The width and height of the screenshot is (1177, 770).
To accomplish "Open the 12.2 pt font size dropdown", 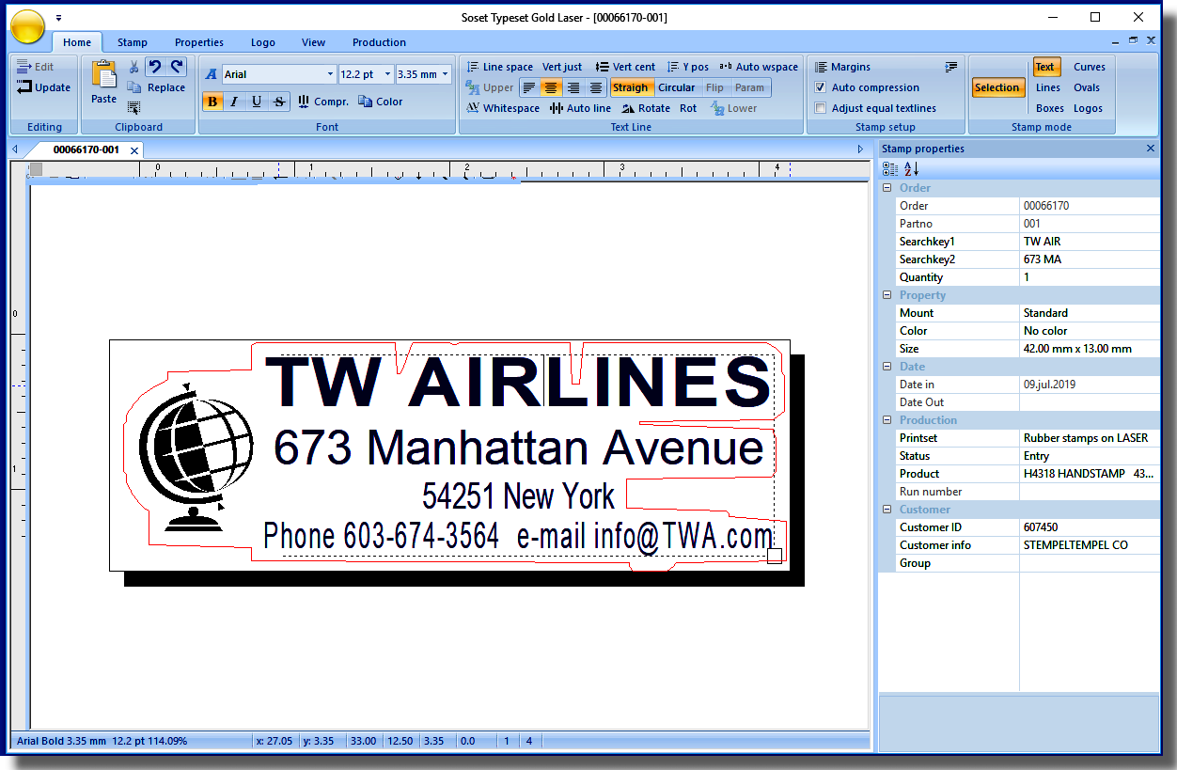I will 387,74.
